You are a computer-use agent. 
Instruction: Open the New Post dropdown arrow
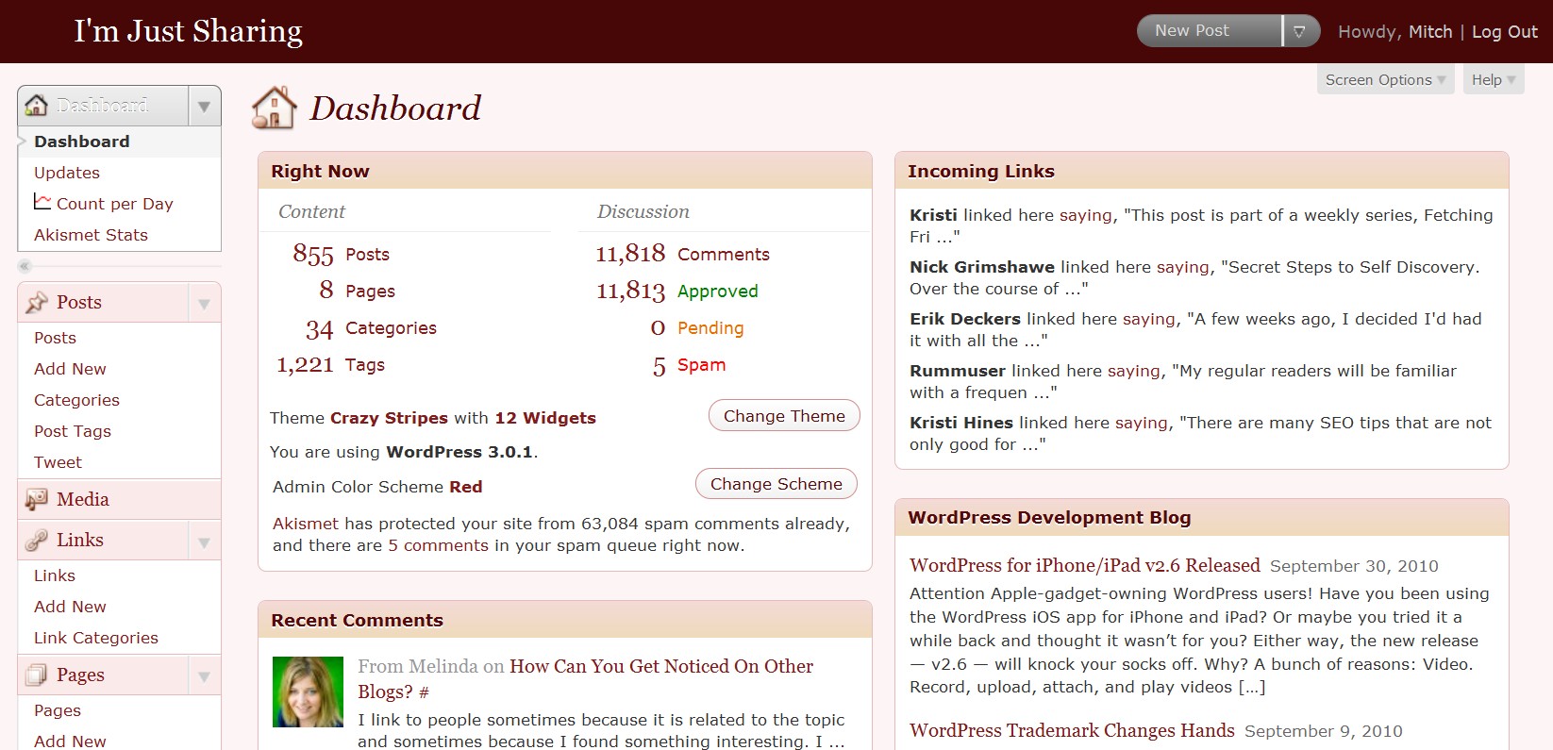tap(1299, 31)
